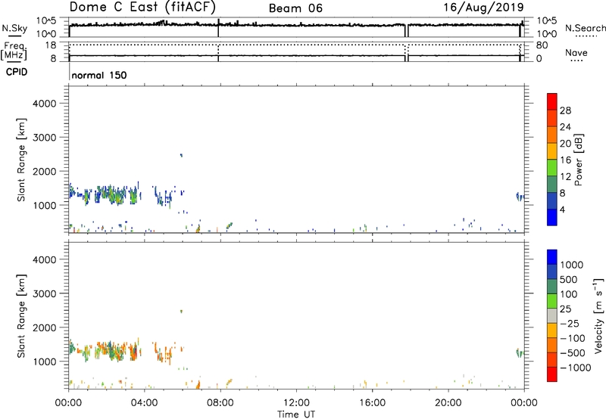Click the isolated echo near 2500 km in power panel
Screen dimensions: 606x419
[x=181, y=155]
